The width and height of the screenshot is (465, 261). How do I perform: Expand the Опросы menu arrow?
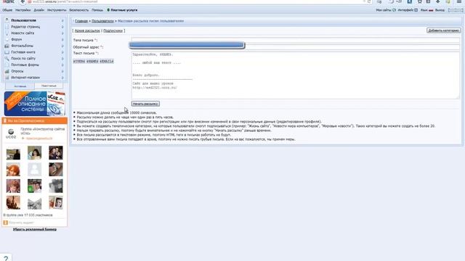62,71
